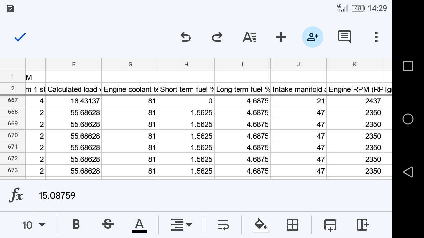Screen dimensions: 424x238
Task: Toggle bold formatting
Action: click(x=76, y=225)
